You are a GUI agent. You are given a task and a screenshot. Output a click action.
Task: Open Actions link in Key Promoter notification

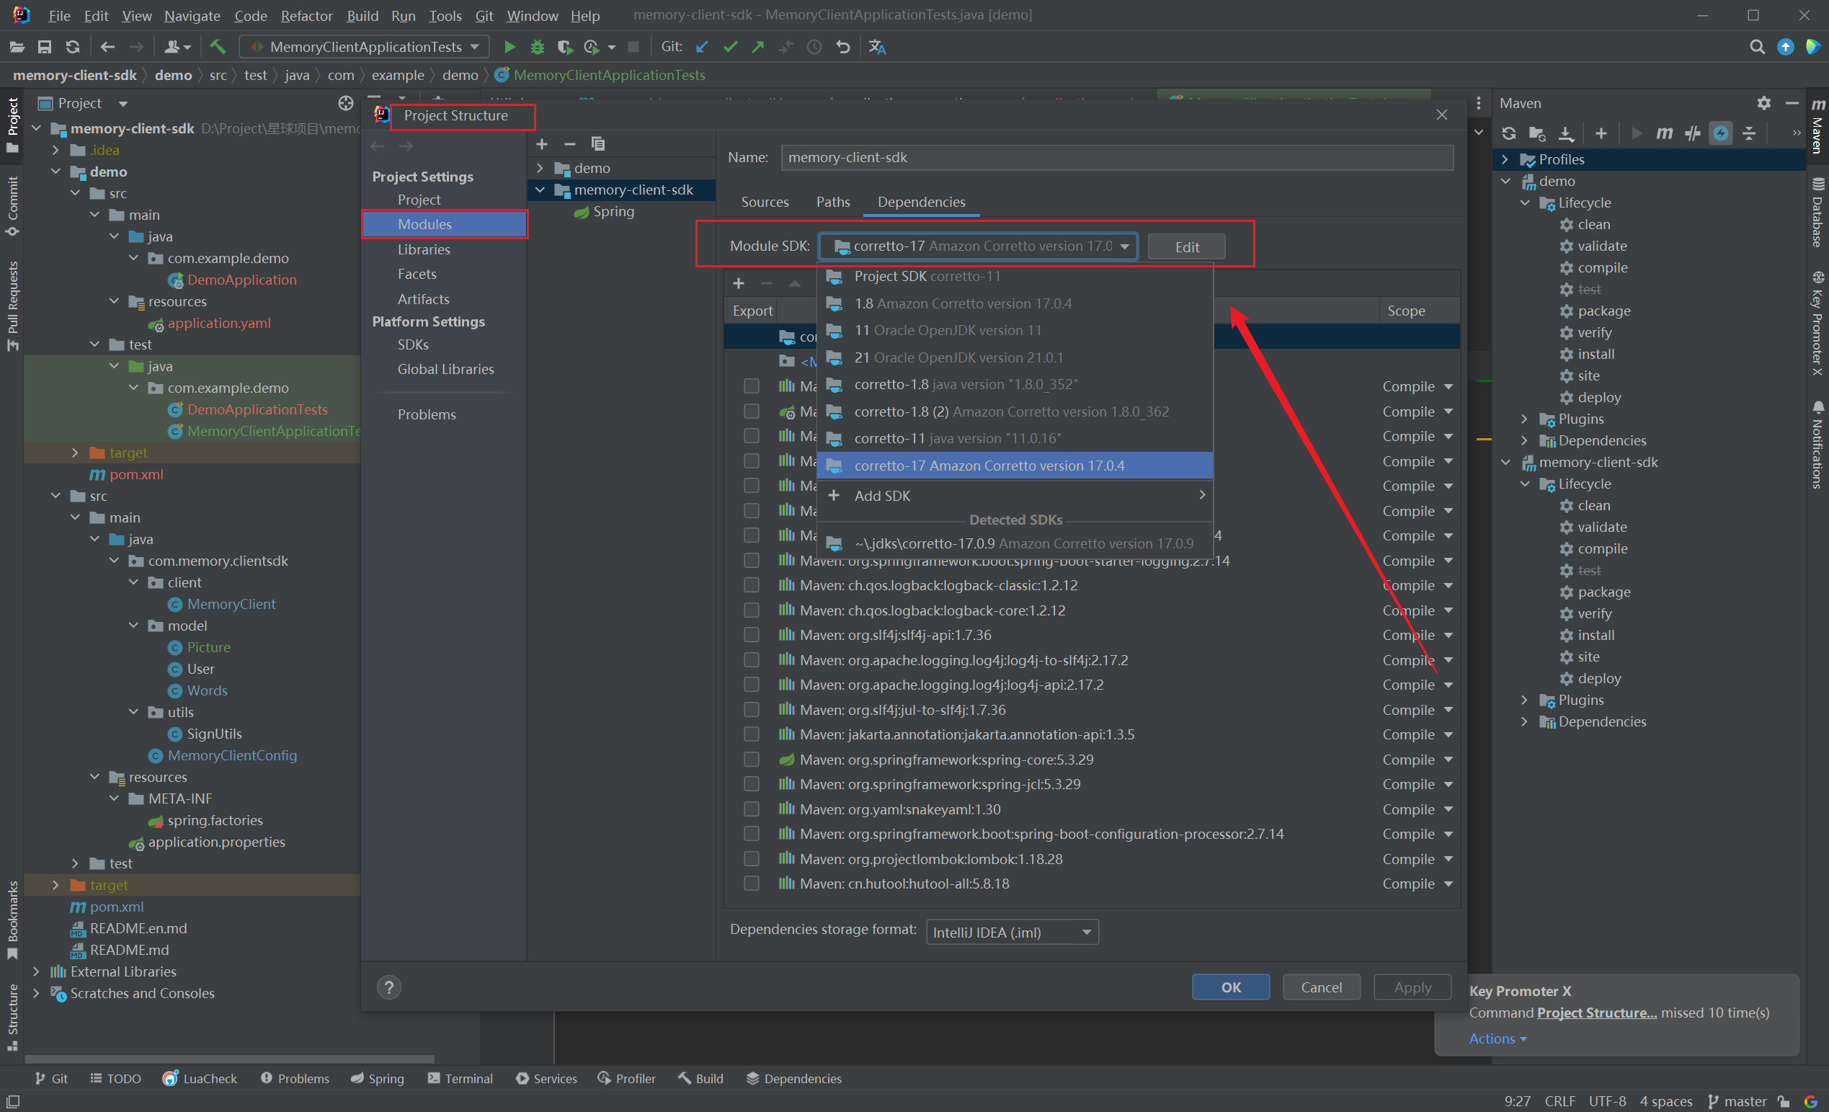coord(1498,1038)
